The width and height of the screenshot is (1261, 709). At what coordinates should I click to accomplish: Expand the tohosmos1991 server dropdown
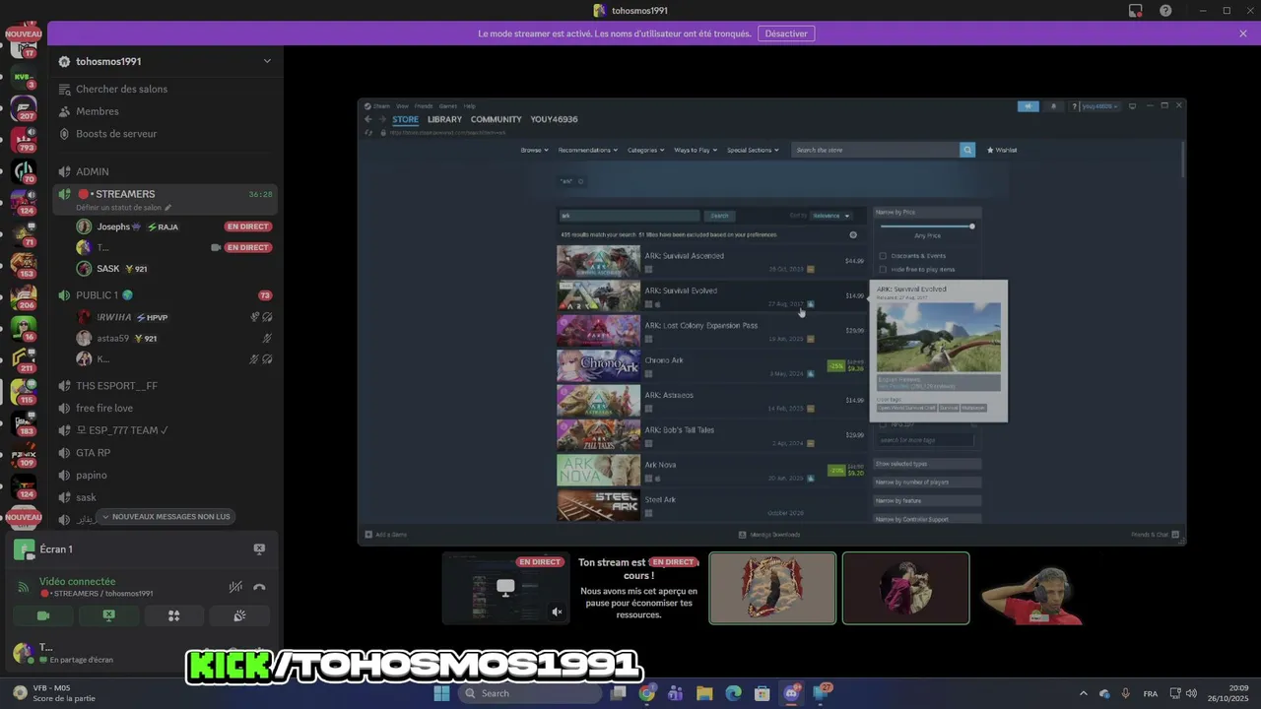(267, 61)
